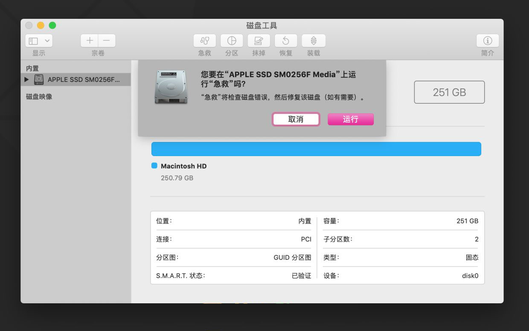Screen dimensions: 529x331
Task: Open the sidebar view (显示) dropdown
Action: pyautogui.click(x=39, y=41)
